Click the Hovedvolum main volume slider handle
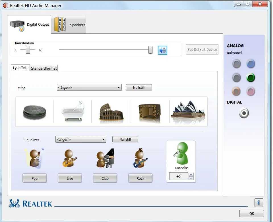 pyautogui.click(x=150, y=50)
